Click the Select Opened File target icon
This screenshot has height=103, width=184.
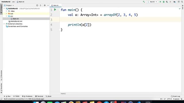click(37, 5)
